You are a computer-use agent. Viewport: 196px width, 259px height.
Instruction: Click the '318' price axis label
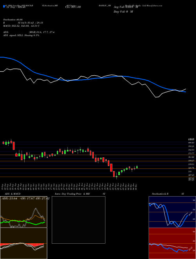pyautogui.click(x=190, y=171)
